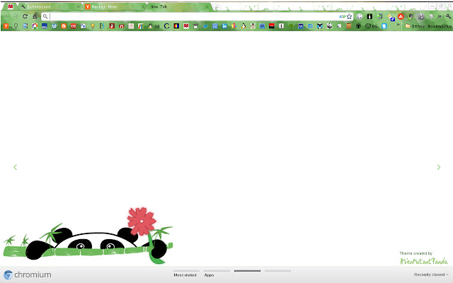The height and width of the screenshot is (283, 453).
Task: Open the Hacker News Y bookmark icon
Action: tap(6, 26)
